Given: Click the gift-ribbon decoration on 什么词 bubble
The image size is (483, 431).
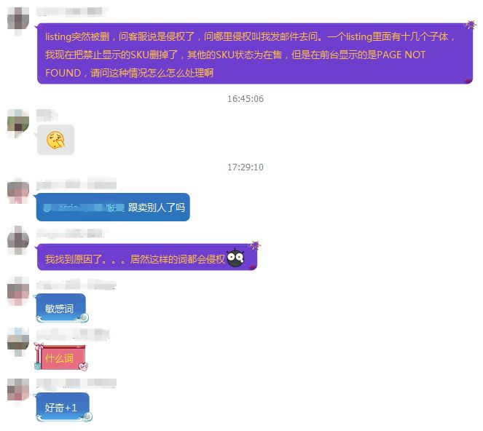Looking at the screenshot, I should click(x=38, y=355).
